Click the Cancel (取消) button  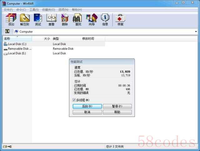tap(87, 112)
